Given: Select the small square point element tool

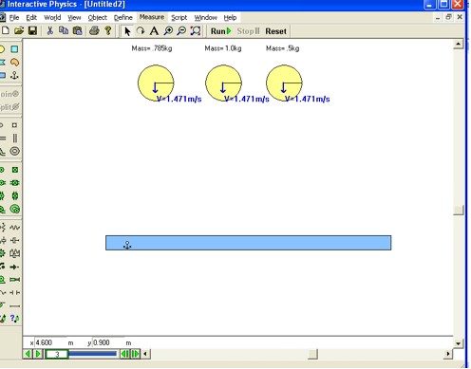Looking at the screenshot, I should [x=14, y=125].
